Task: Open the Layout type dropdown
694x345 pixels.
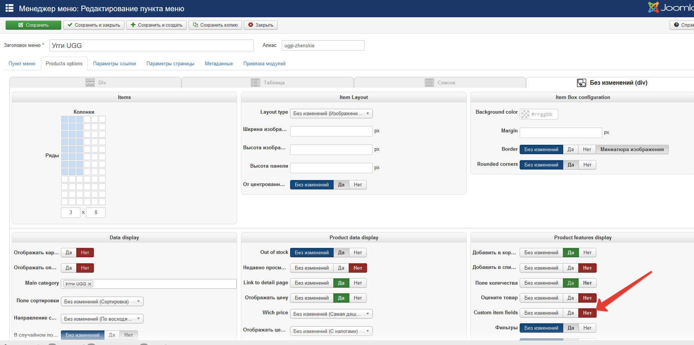Action: pos(331,114)
